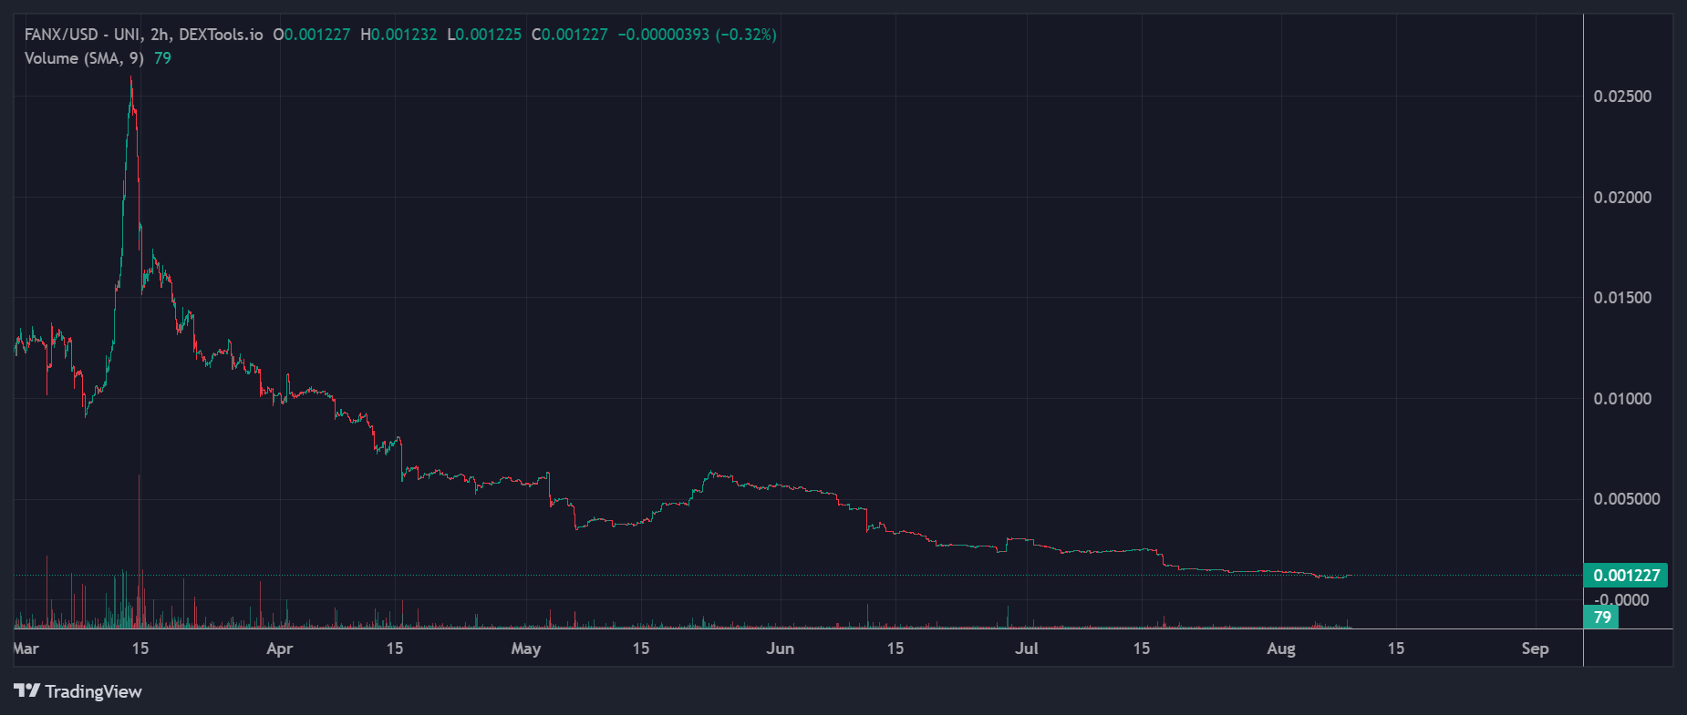The height and width of the screenshot is (715, 1687).
Task: Click the low value L0.001225
Action: pyautogui.click(x=484, y=35)
